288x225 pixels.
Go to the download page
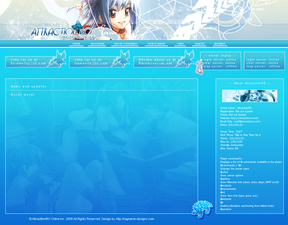click(x=97, y=44)
